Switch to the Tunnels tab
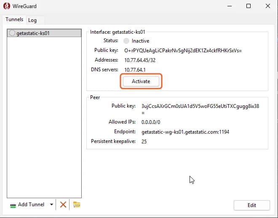Screen dimensions: 278x218 coord(14,19)
